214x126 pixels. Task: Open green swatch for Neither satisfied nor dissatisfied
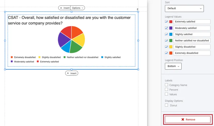(x=171, y=40)
